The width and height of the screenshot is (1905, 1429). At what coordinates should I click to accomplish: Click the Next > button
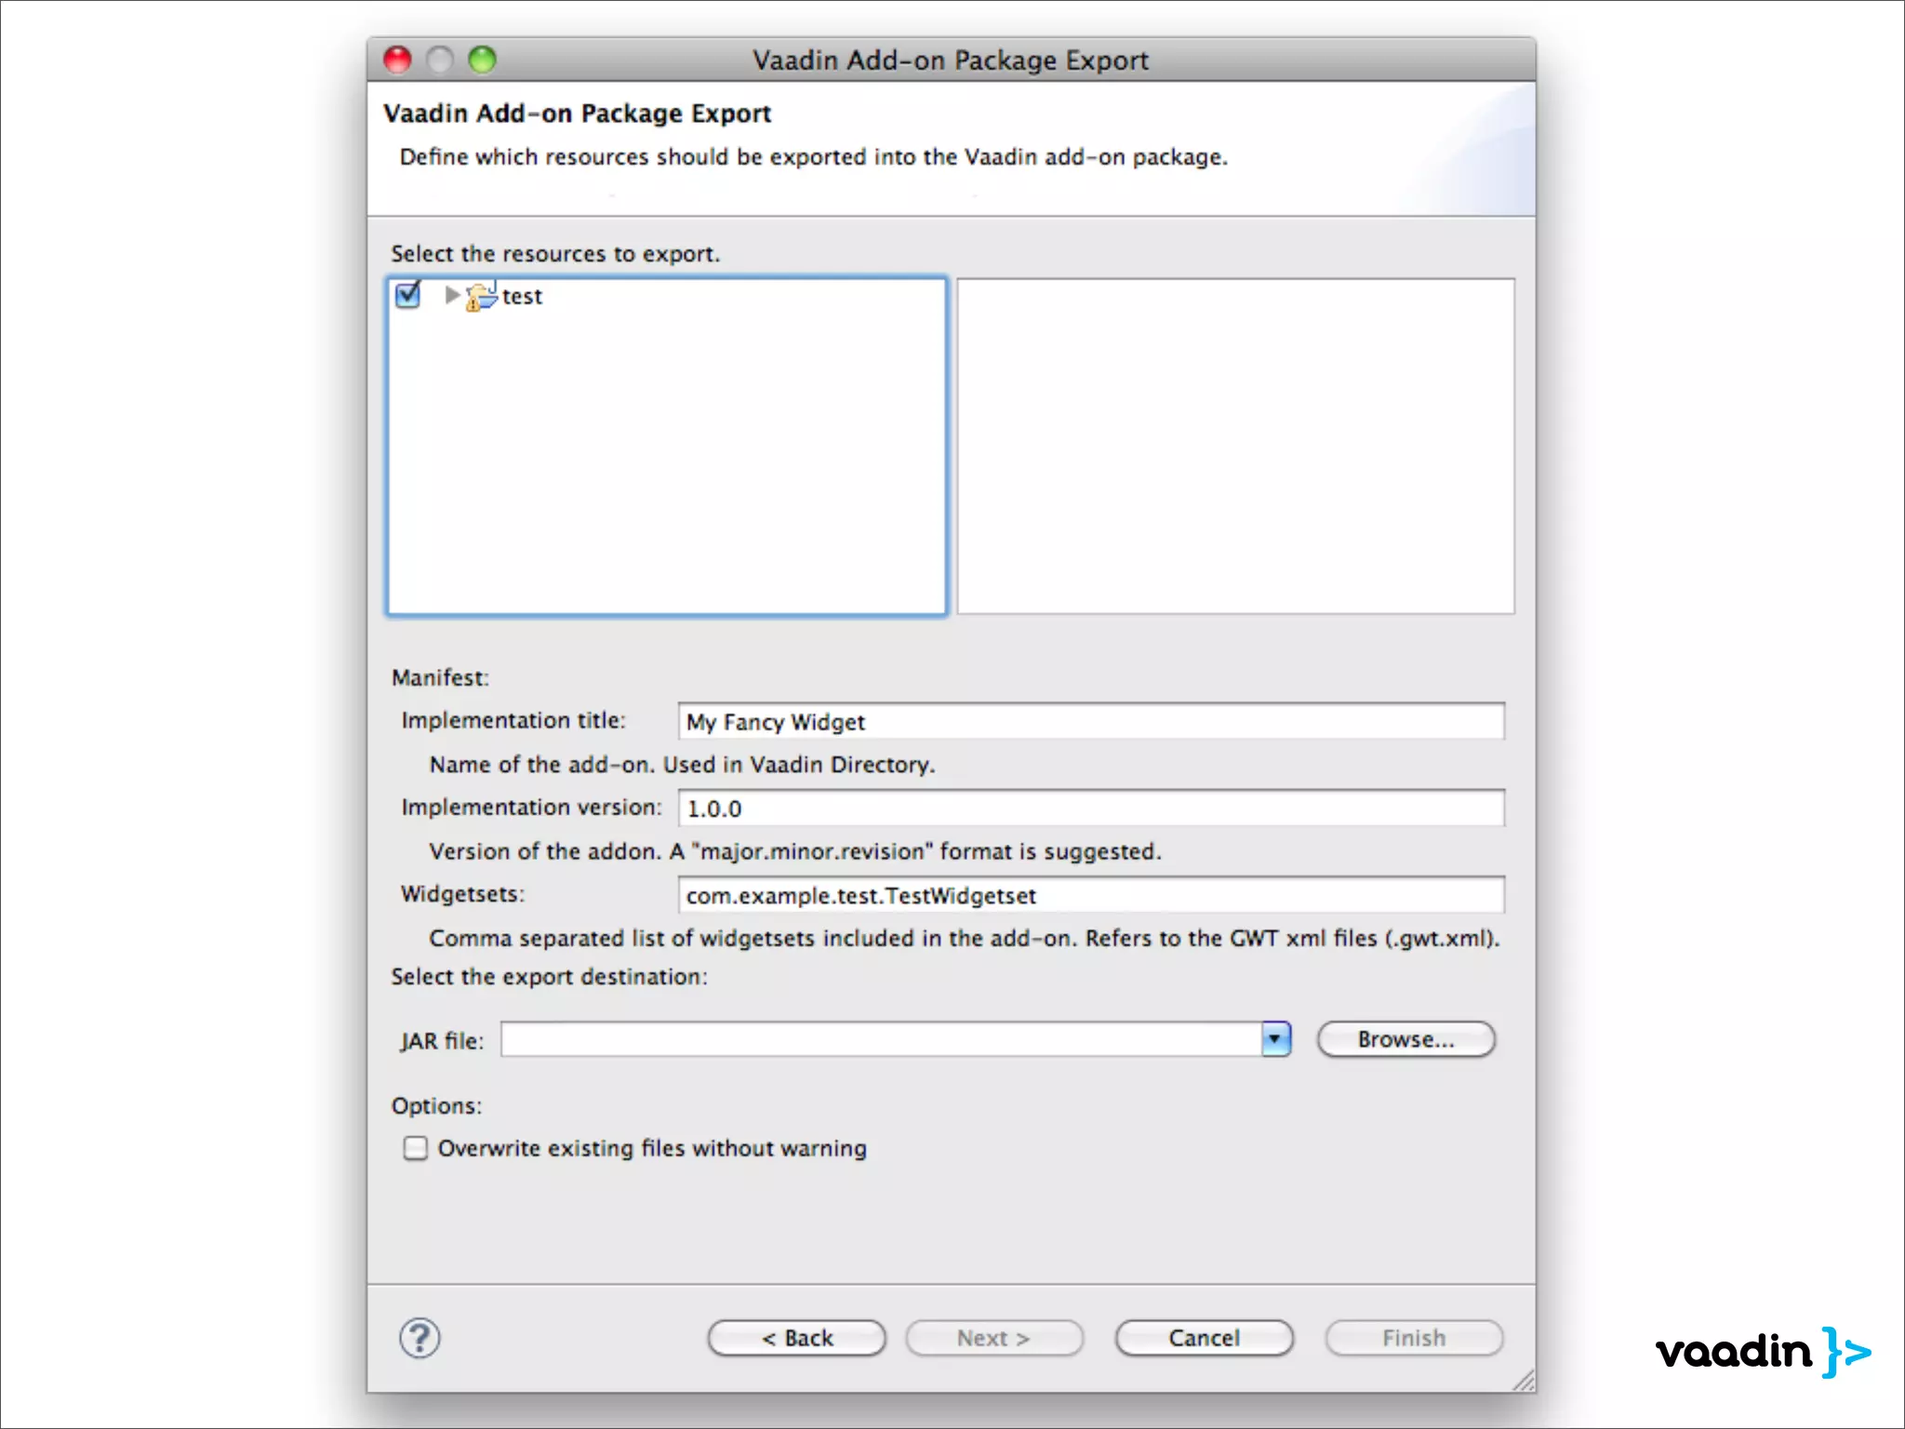(x=993, y=1338)
